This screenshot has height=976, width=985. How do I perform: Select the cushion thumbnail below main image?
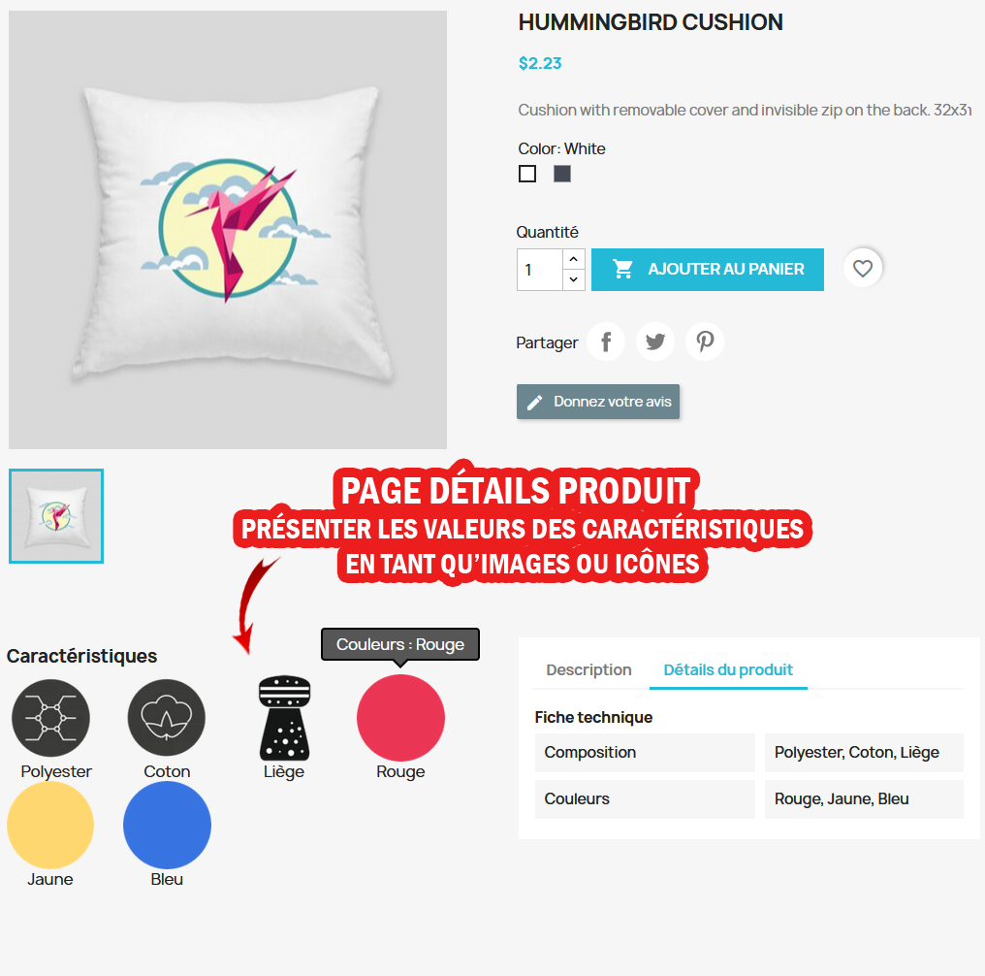pos(56,516)
